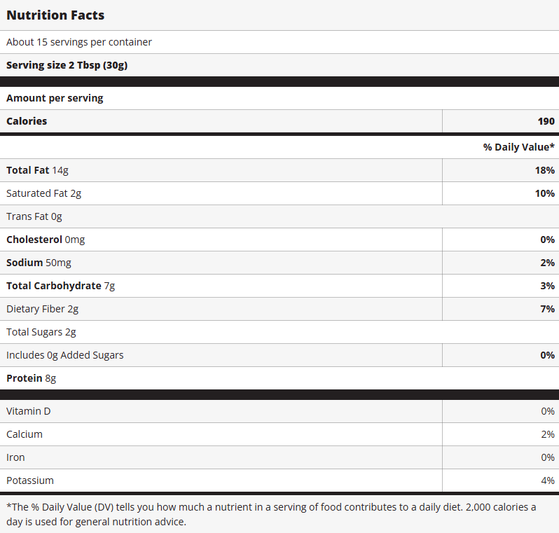
Task: Click the Daily Value footnote text
Action: pos(271,514)
